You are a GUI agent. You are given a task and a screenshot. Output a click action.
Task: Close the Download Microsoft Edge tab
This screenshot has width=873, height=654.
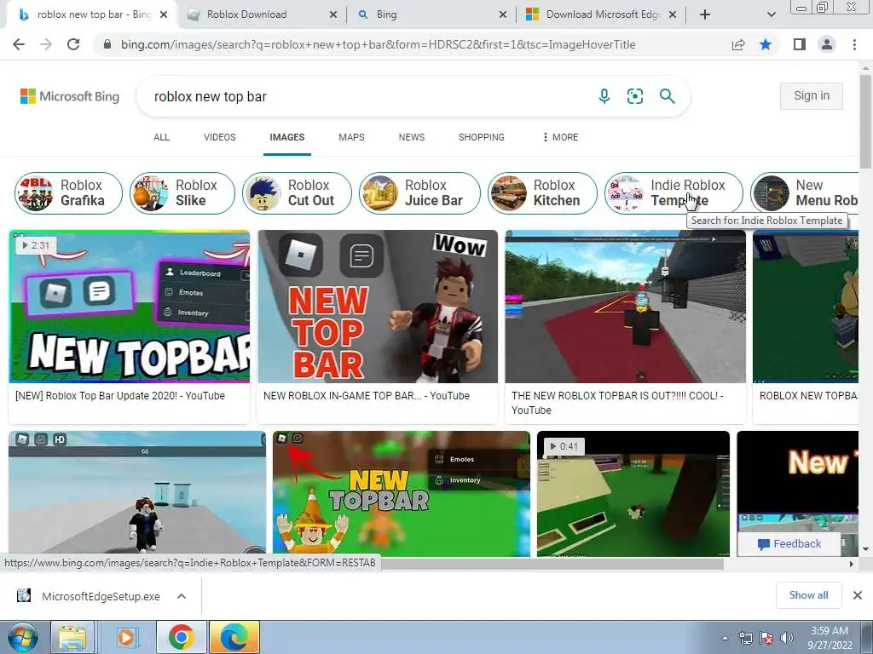673,14
